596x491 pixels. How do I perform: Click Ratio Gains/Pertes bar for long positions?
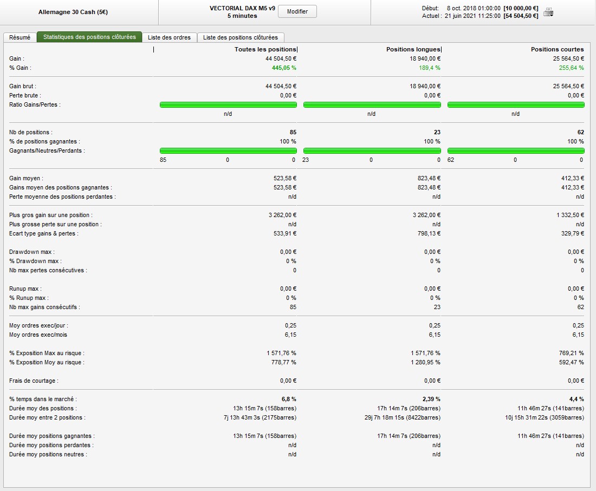tap(372, 105)
